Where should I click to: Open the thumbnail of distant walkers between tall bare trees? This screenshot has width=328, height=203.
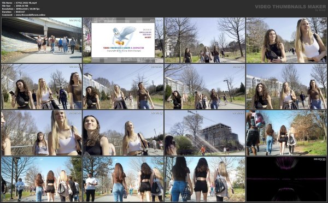point(205,40)
